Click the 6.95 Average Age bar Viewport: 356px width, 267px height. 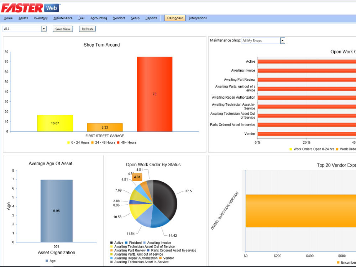[x=57, y=211]
